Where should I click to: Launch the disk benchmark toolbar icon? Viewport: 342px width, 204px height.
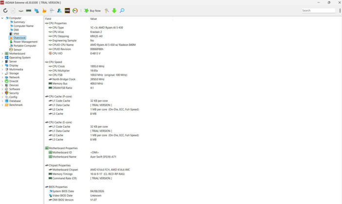(x=21, y=10)
